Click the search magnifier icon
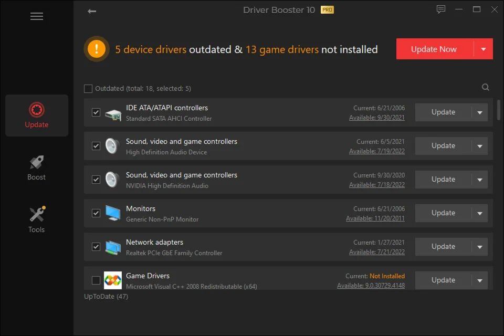504x336 pixels. pos(486,88)
